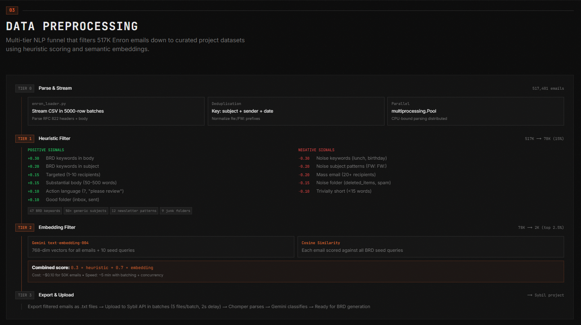Select the orange TIER 1 badge
The image size is (581, 325).
[25, 139]
